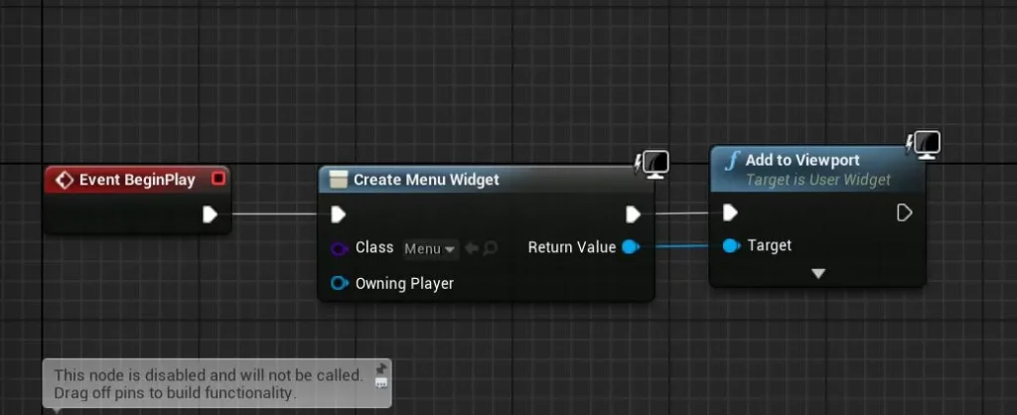Click the widget icon on Create Menu Widget header
Image resolution: width=1017 pixels, height=415 pixels.
click(338, 180)
